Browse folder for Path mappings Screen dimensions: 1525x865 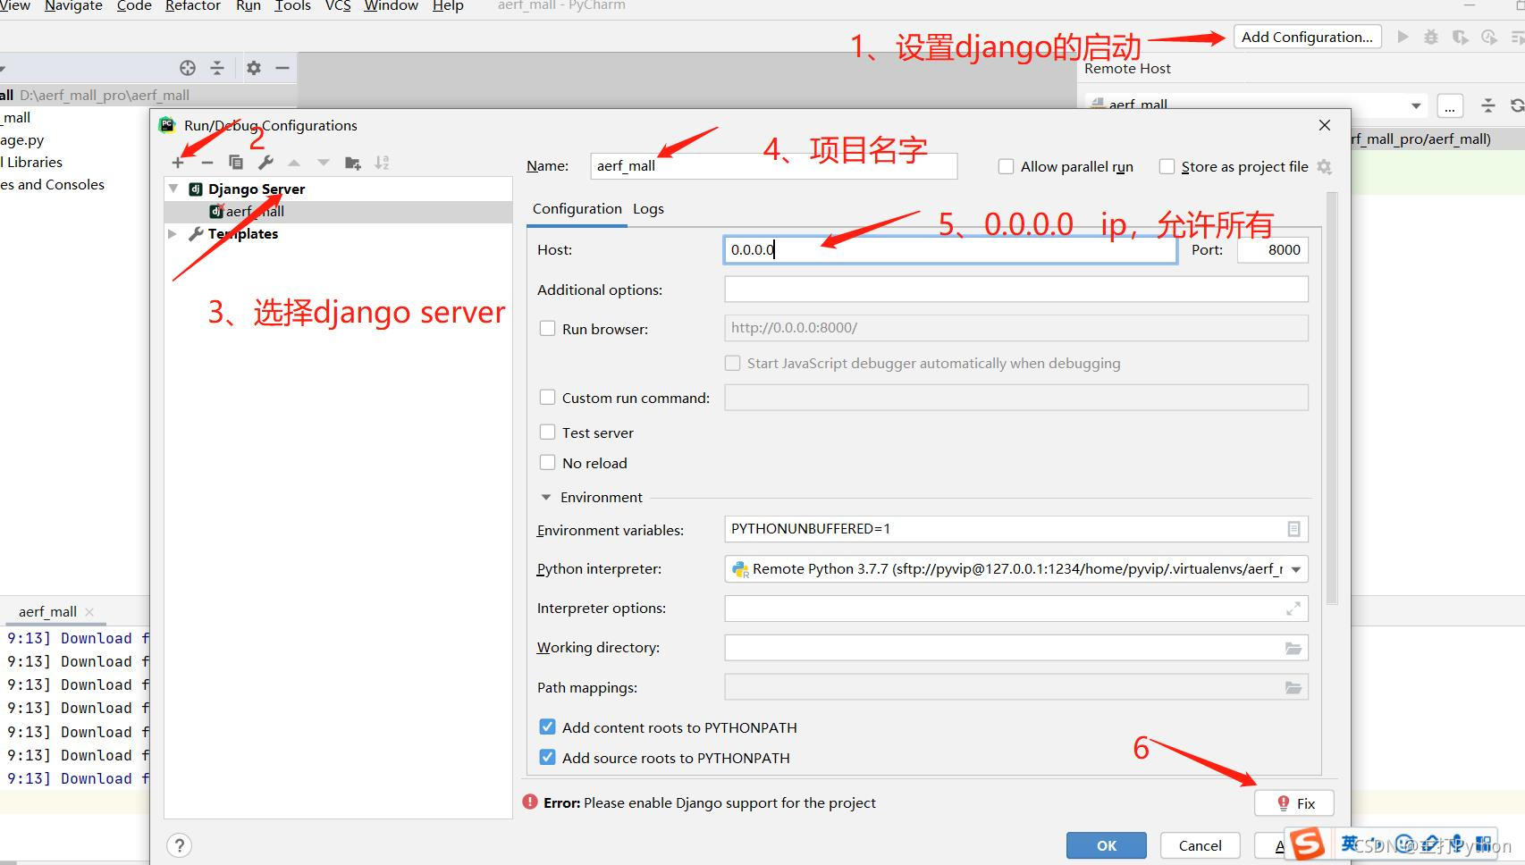click(1293, 687)
